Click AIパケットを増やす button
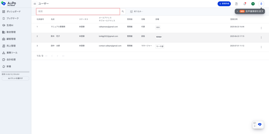The width and height of the screenshot is (269, 134). click(x=15, y=78)
